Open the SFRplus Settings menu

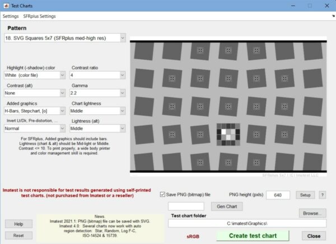click(x=39, y=16)
